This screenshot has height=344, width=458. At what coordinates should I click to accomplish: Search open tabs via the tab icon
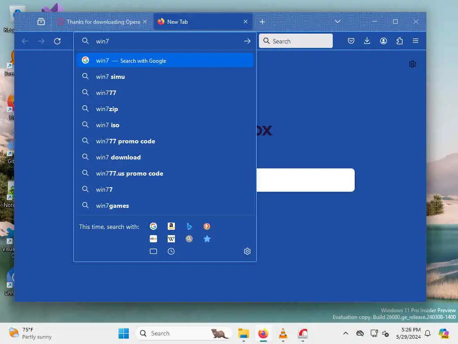[153, 251]
